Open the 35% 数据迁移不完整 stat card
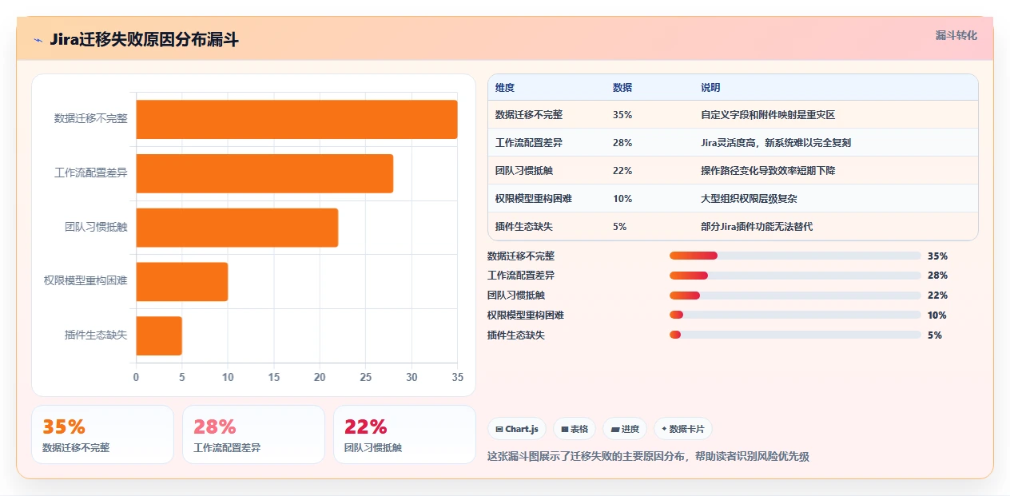Image resolution: width=1010 pixels, height=496 pixels. click(102, 434)
